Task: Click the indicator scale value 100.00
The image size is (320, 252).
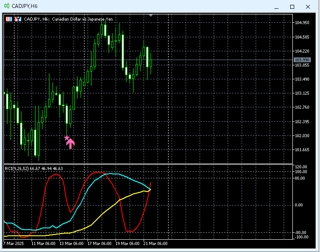Action: (301, 172)
